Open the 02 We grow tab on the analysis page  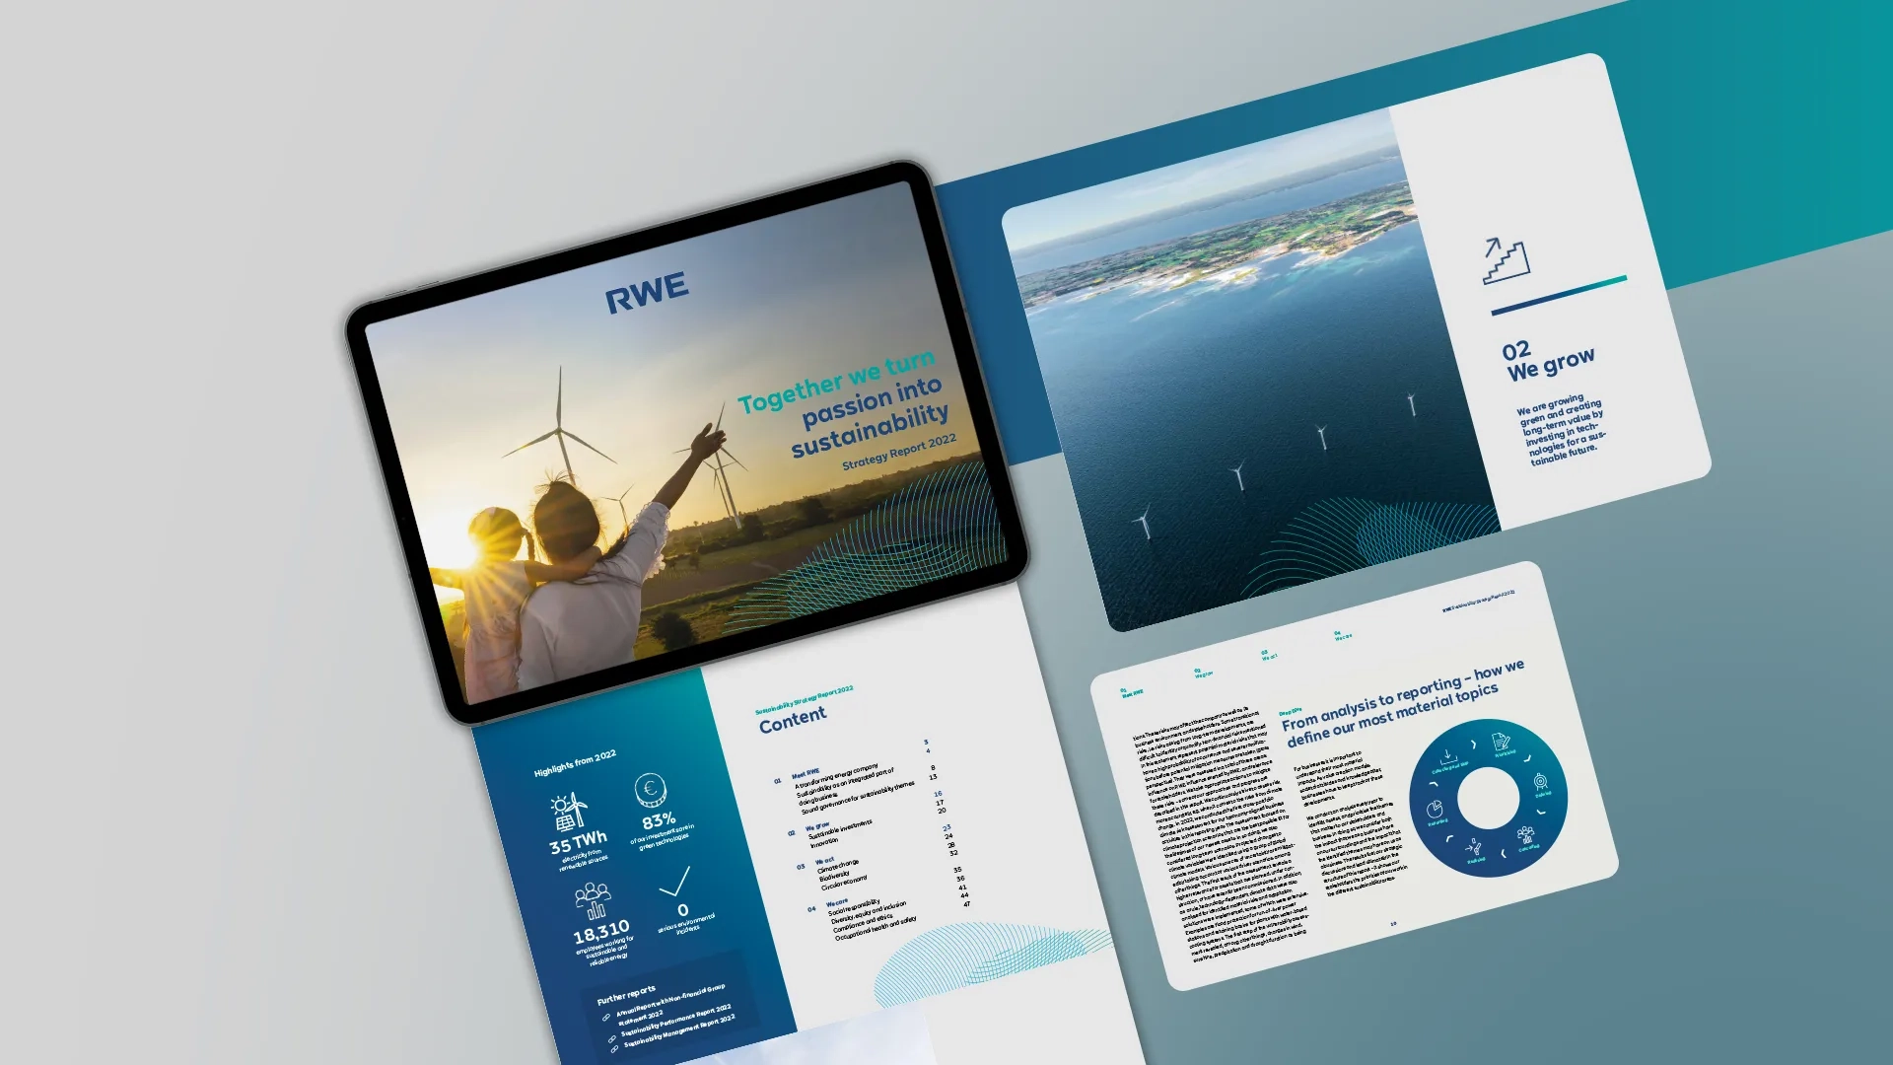coord(1203,673)
